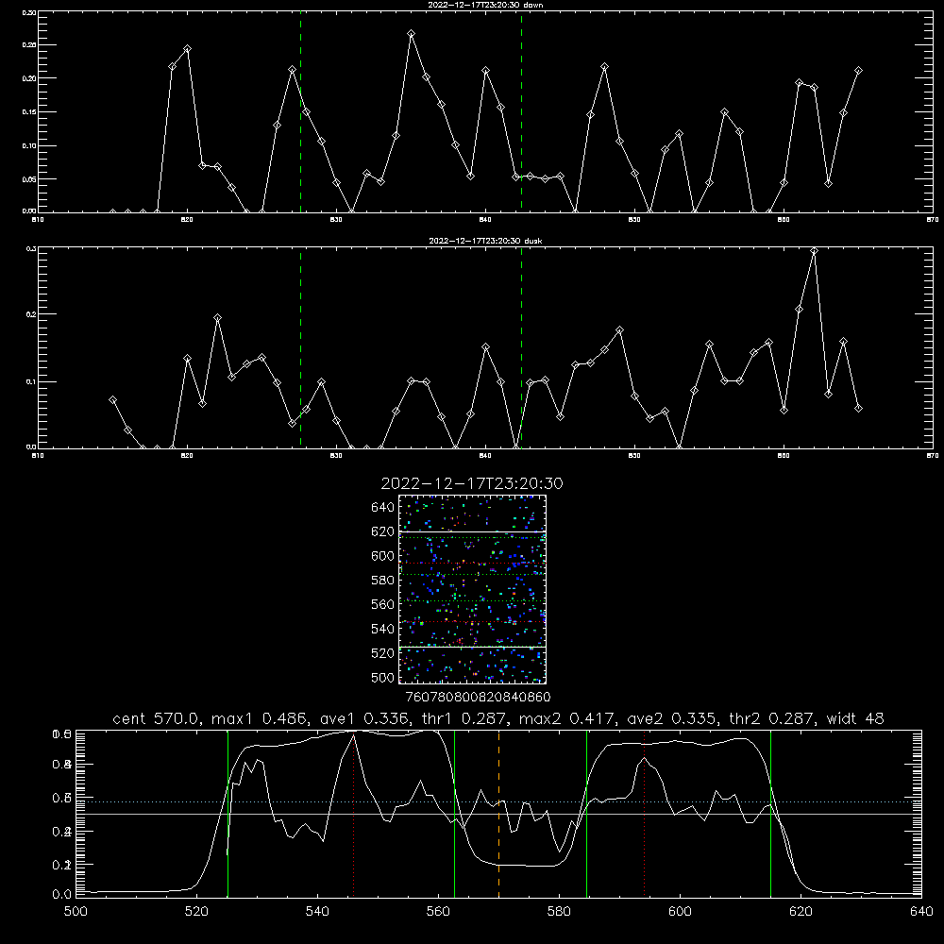
Task: Click the solid white horizontal line in bottom plot
Action: (497, 814)
